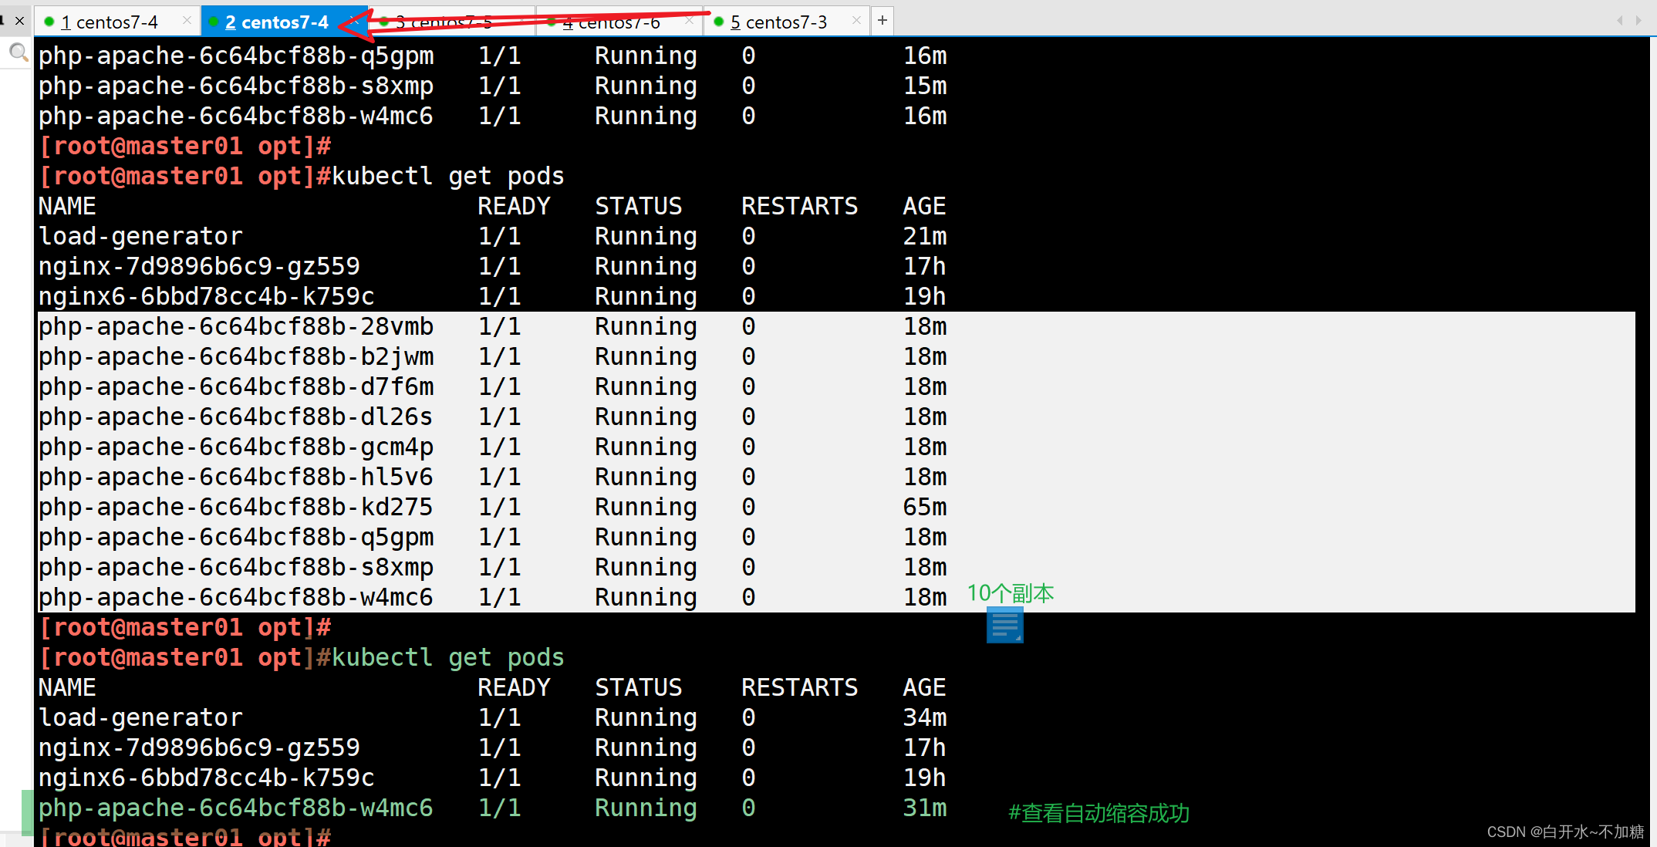This screenshot has width=1657, height=847.
Task: Open the '5 centos7-3' session tab
Action: tap(778, 22)
